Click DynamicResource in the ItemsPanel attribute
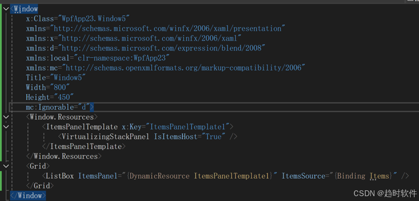This screenshot has width=419, height=201. [159, 176]
